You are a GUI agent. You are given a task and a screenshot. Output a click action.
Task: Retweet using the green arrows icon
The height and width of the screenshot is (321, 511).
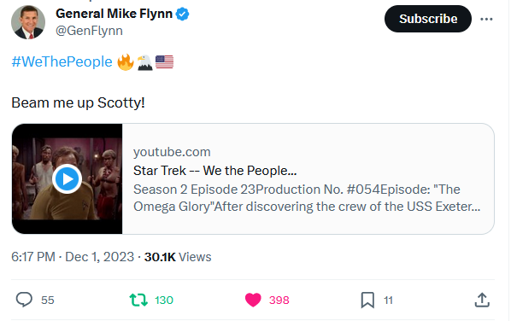[138, 300]
